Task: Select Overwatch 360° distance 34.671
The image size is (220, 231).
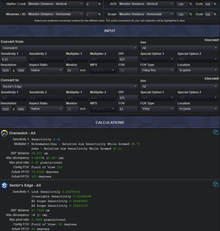Action: point(37,153)
